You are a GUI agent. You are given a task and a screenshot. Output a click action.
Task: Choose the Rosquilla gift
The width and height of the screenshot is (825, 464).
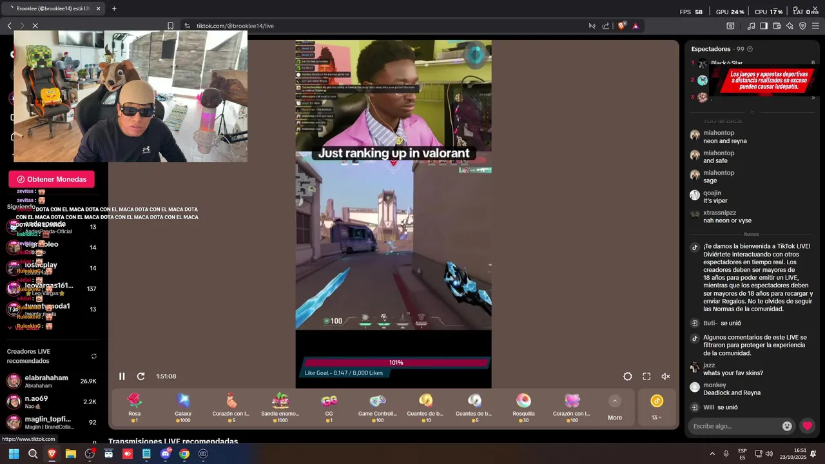pyautogui.click(x=523, y=408)
